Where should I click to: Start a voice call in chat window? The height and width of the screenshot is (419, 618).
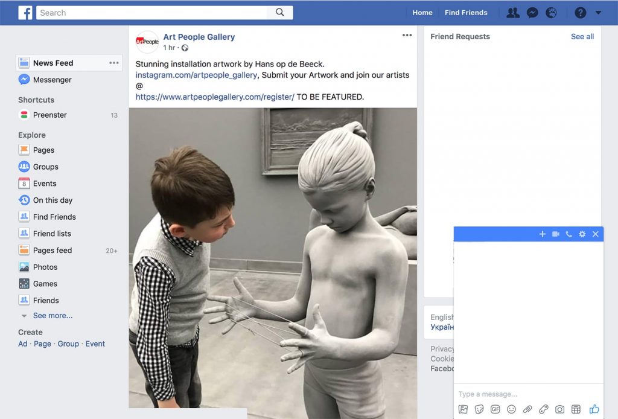pos(569,234)
